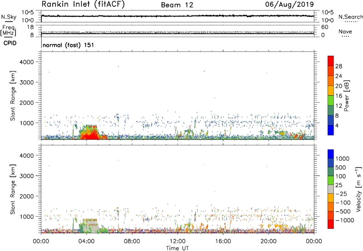Click the 'Beam 12' label
This screenshot has height=251, width=363.
tap(177, 5)
